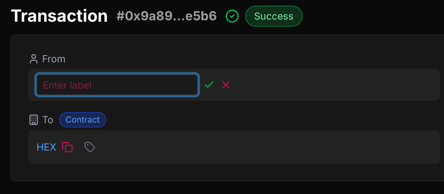Click the blue Contract badge

click(x=83, y=120)
